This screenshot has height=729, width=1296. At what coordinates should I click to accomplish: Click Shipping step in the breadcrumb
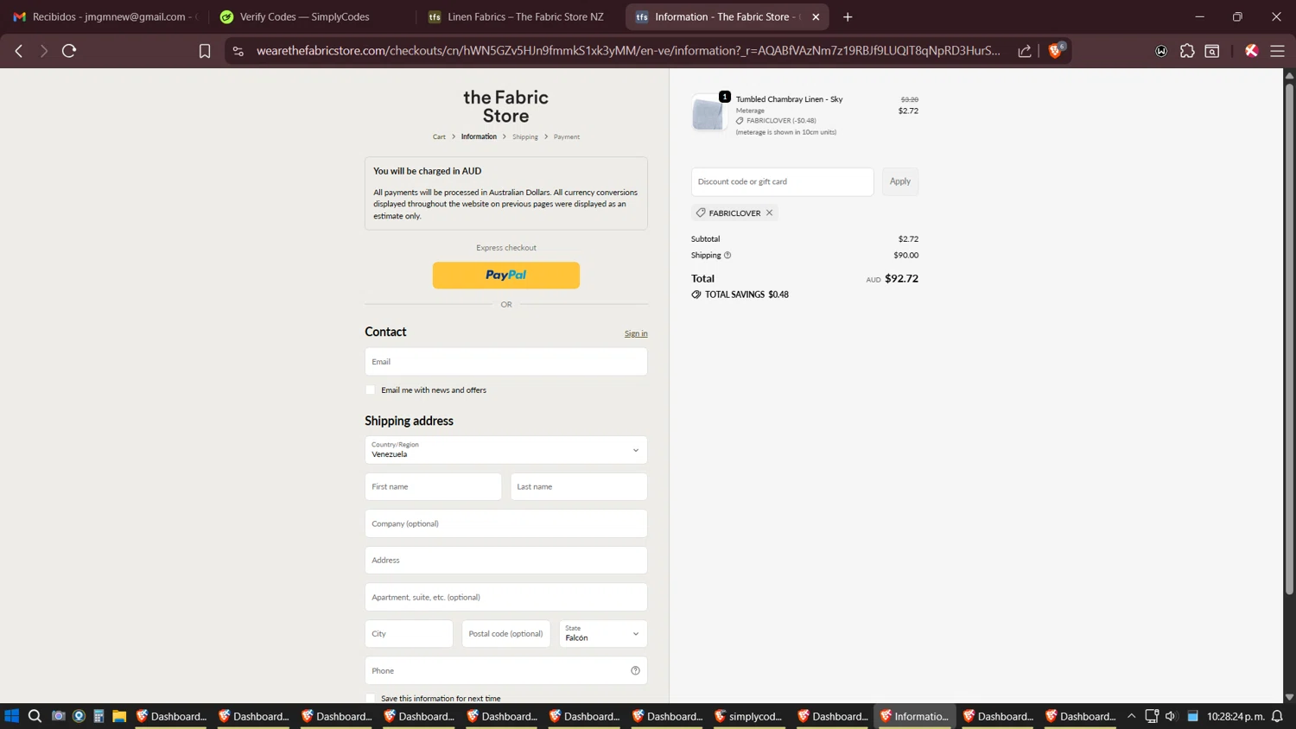(524, 136)
